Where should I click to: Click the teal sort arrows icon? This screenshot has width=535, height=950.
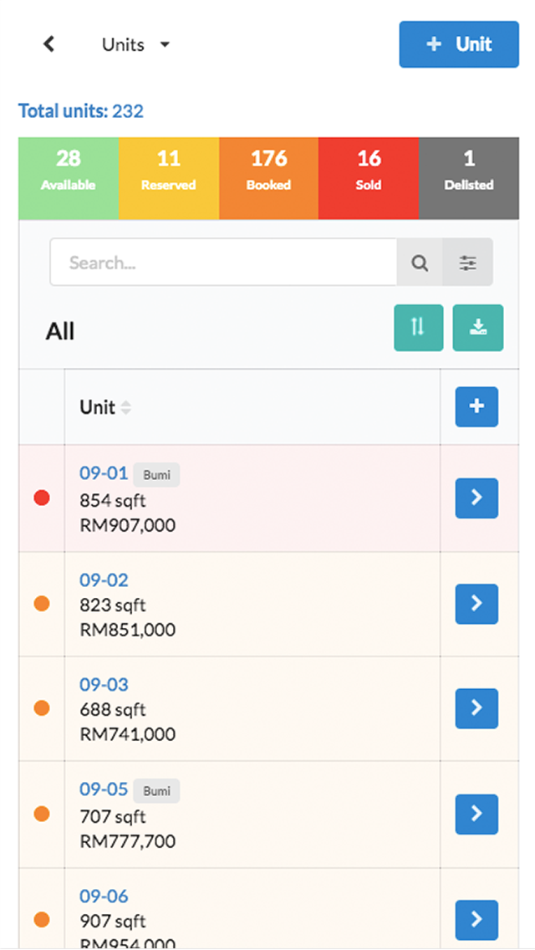coord(419,328)
